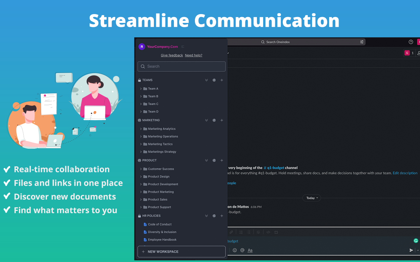Click the green Grammarly icon

(x=416, y=241)
